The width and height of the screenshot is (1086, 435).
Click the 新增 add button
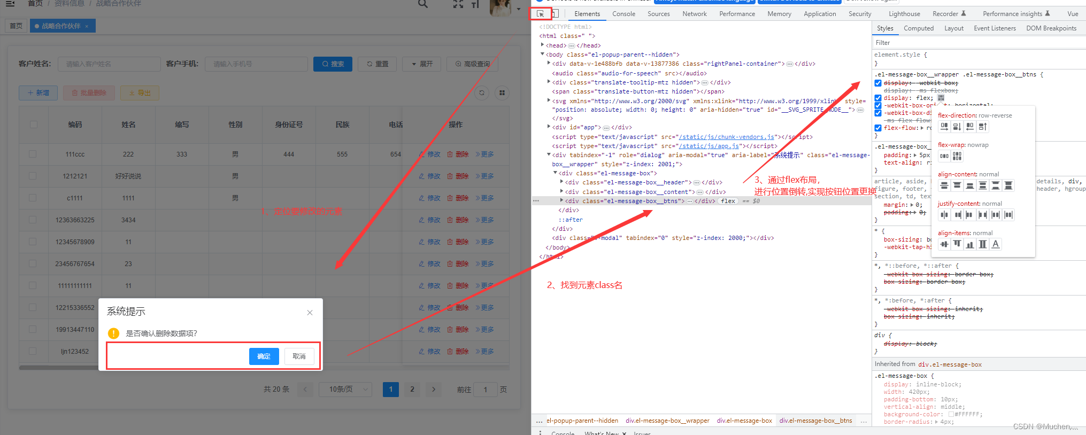click(38, 93)
